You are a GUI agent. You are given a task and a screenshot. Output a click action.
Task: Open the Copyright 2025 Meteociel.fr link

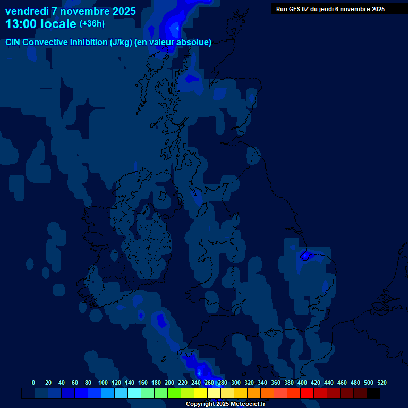tap(225, 404)
